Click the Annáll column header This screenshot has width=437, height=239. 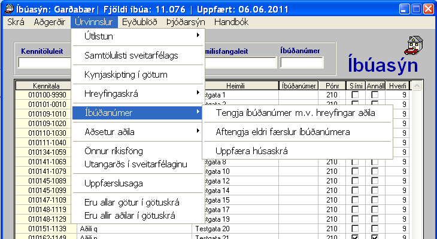pyautogui.click(x=375, y=85)
